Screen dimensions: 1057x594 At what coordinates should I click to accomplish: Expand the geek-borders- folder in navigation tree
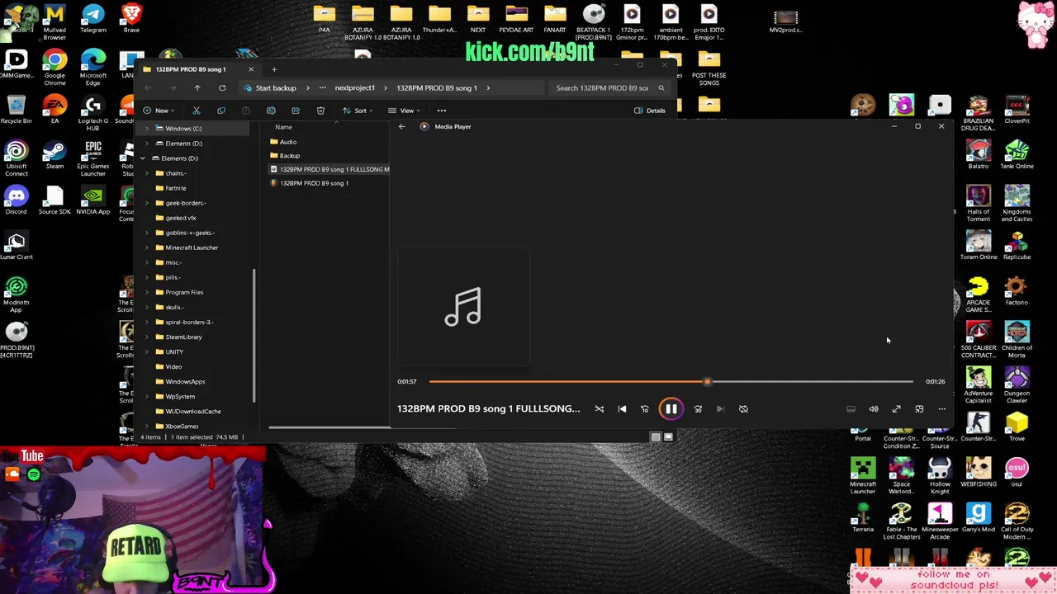click(x=147, y=203)
